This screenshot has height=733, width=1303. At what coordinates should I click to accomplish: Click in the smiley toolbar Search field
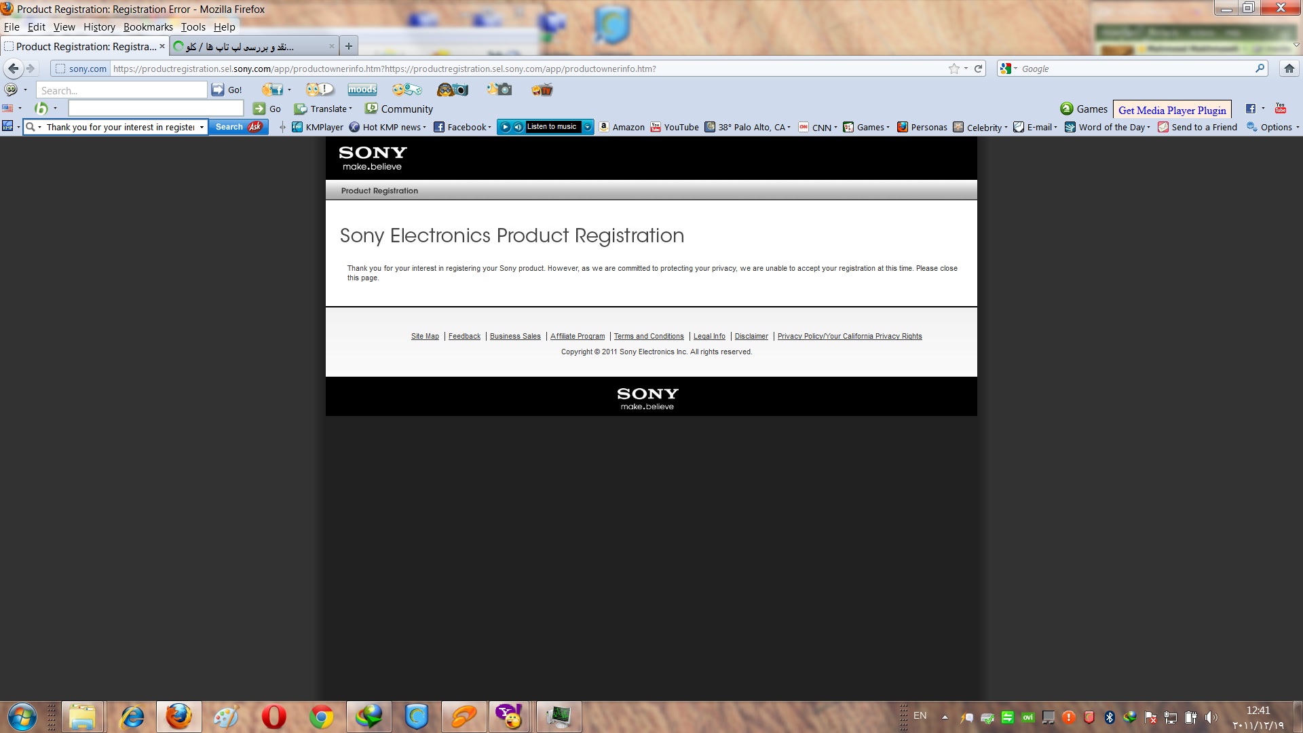(x=121, y=90)
